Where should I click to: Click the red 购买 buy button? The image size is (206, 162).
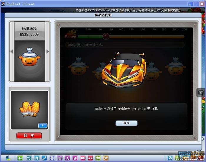click(x=29, y=135)
